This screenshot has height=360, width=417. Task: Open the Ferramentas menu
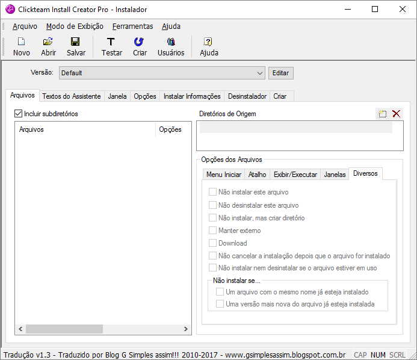click(132, 26)
